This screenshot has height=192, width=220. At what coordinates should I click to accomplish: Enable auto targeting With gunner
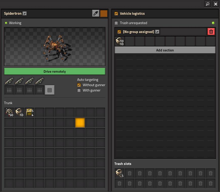79,90
